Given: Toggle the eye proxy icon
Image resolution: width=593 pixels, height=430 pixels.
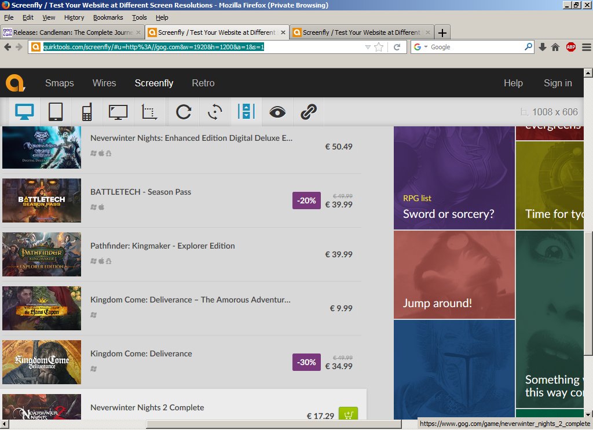Looking at the screenshot, I should tap(277, 112).
